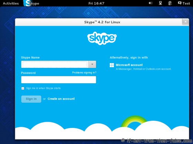Open the volume speaker icon in top bar
The height and width of the screenshot is (144, 193).
tap(151, 3)
